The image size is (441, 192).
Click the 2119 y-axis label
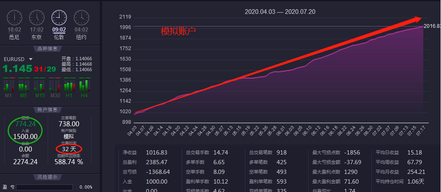[x=126, y=17]
